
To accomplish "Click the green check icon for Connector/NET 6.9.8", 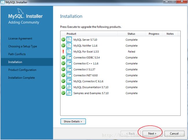I will [63, 75].
